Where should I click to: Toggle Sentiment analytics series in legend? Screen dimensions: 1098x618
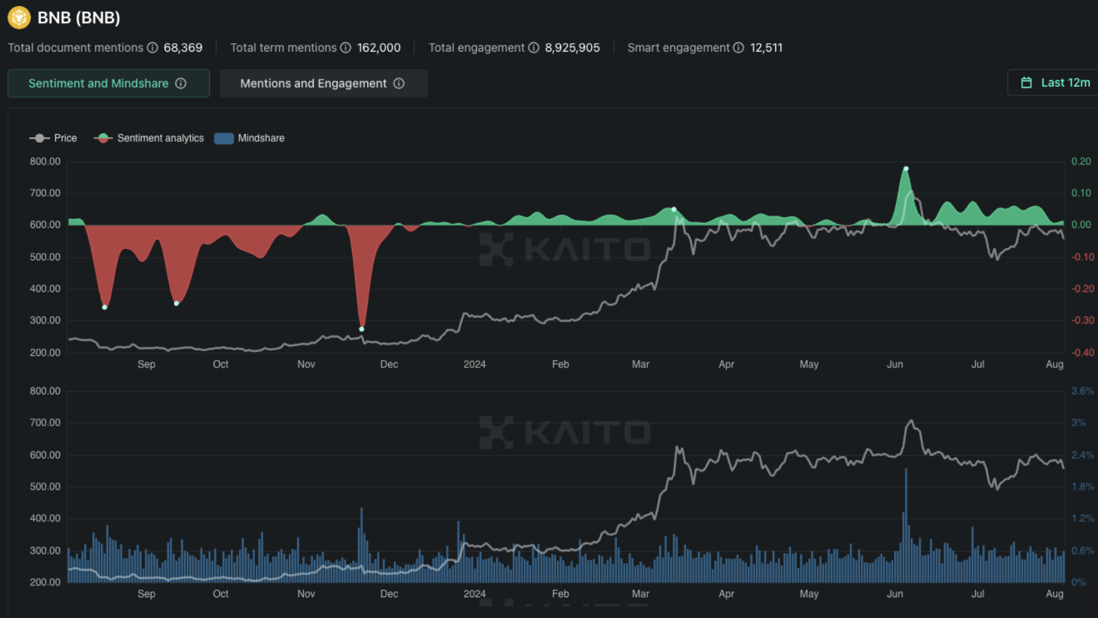tap(149, 138)
